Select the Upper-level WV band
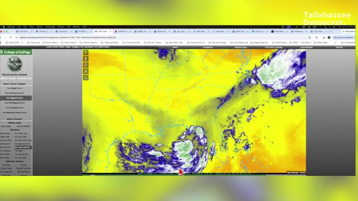Image resolution: width=358 pixels, height=201 pixels. (x=22, y=144)
